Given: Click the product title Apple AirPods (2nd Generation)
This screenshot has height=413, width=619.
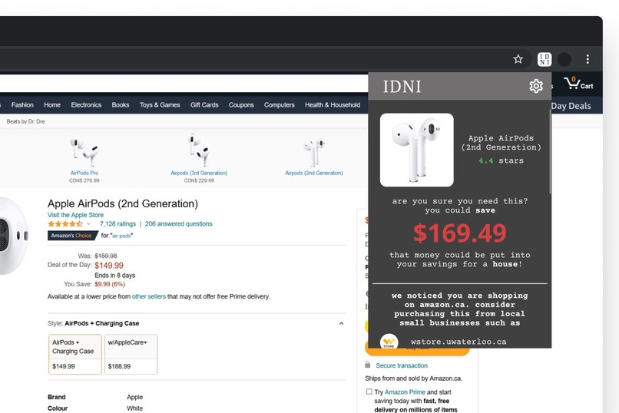Looking at the screenshot, I should click(123, 203).
